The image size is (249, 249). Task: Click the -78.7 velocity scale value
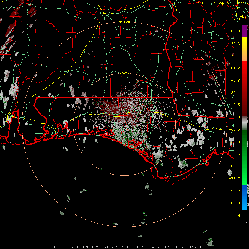click(x=234, y=179)
